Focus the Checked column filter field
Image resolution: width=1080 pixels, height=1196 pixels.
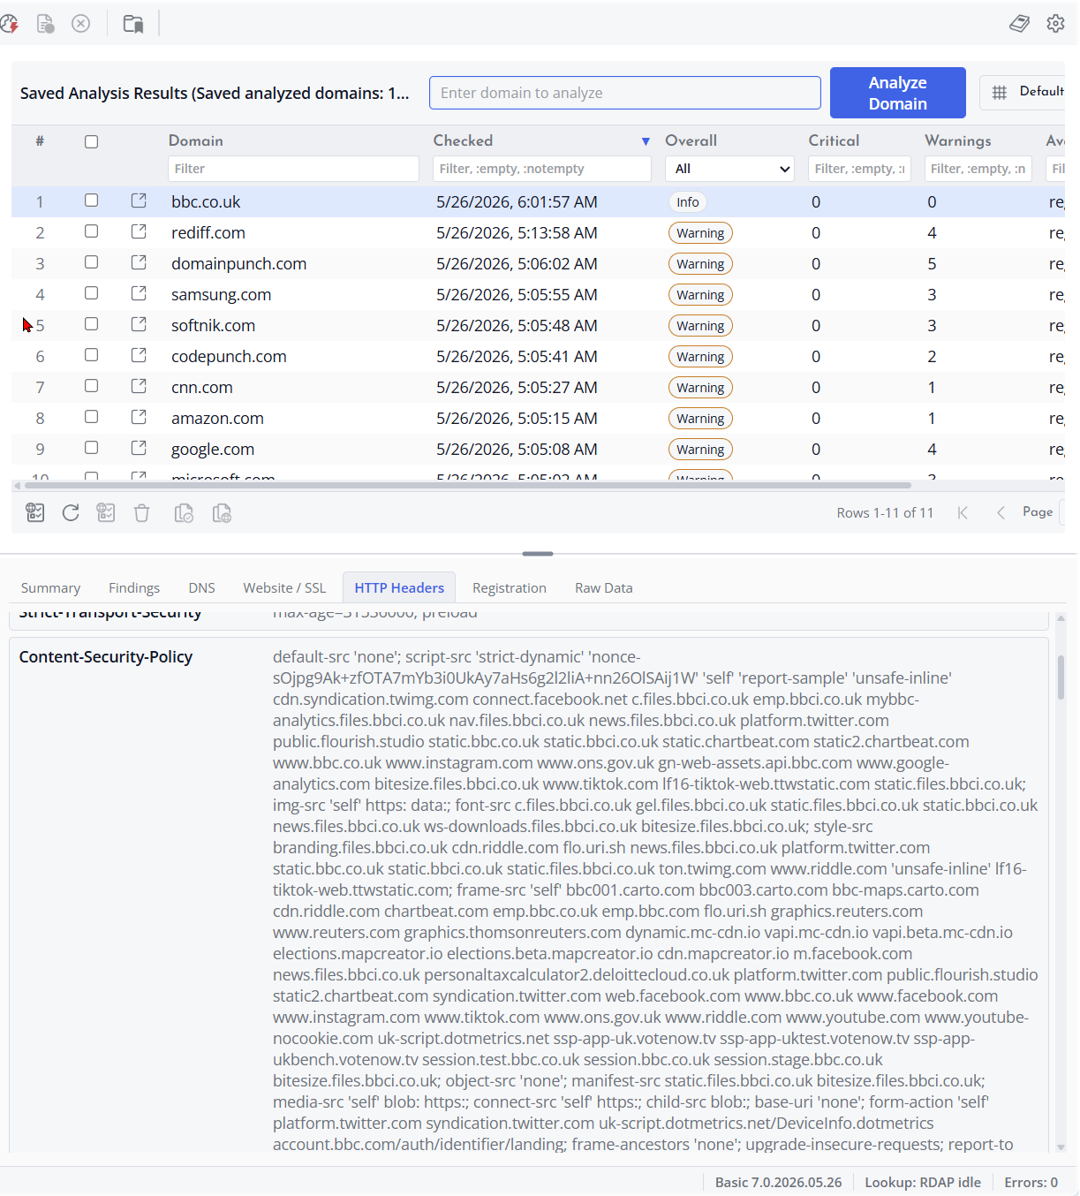(x=542, y=169)
